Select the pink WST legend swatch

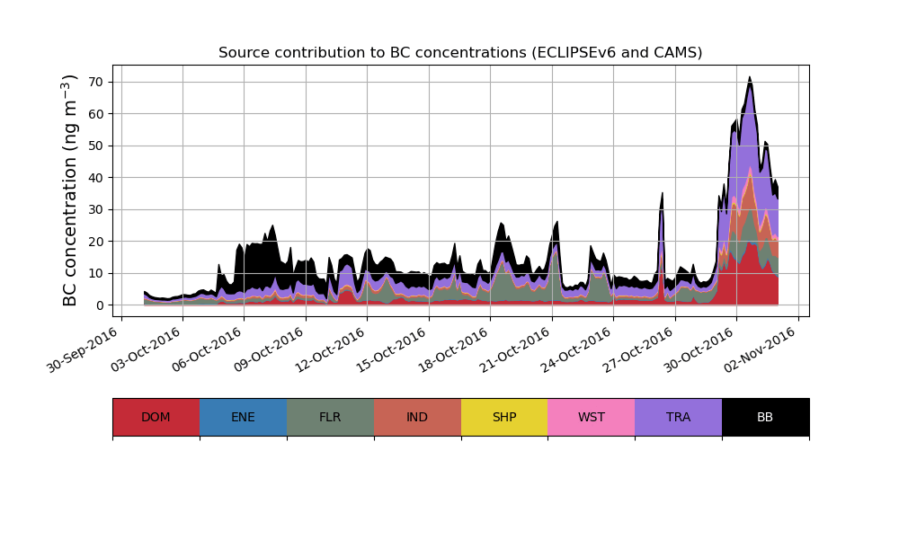point(591,417)
